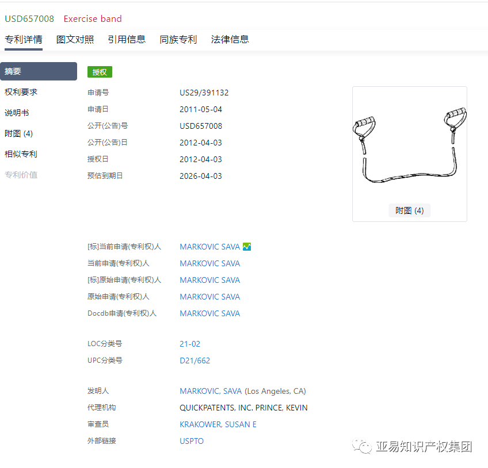Open 权利要求 in the sidebar
The width and height of the screenshot is (488, 468).
21,92
